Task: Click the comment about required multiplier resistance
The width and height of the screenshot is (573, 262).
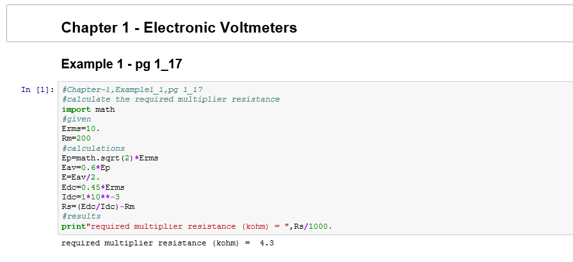Action: coord(170,99)
